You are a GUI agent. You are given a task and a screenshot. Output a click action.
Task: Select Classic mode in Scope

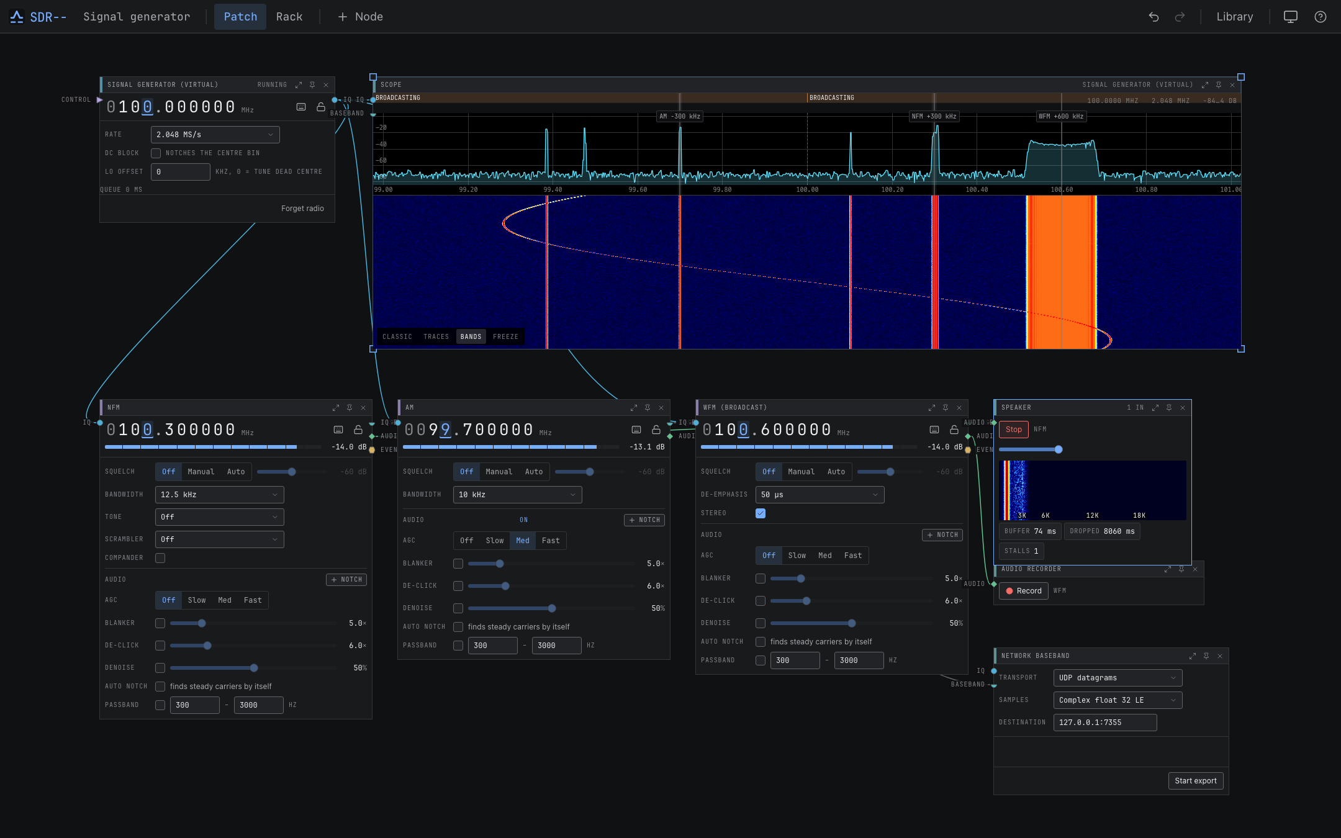tap(397, 337)
